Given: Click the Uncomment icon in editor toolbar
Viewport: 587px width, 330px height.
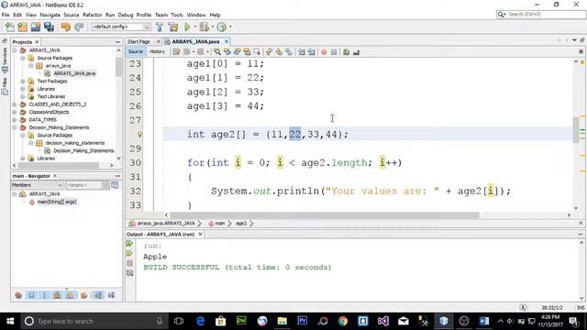Looking at the screenshot, I should pyautogui.click(x=356, y=52).
